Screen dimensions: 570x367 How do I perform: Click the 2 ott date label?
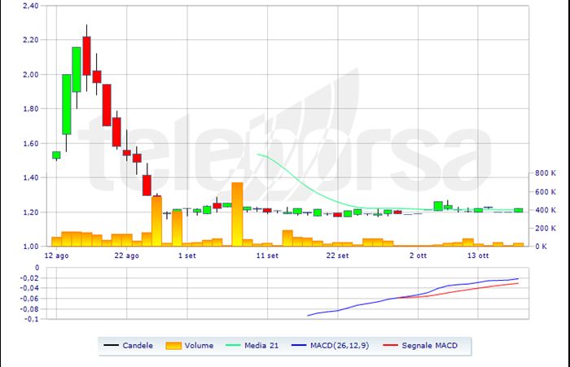418,256
